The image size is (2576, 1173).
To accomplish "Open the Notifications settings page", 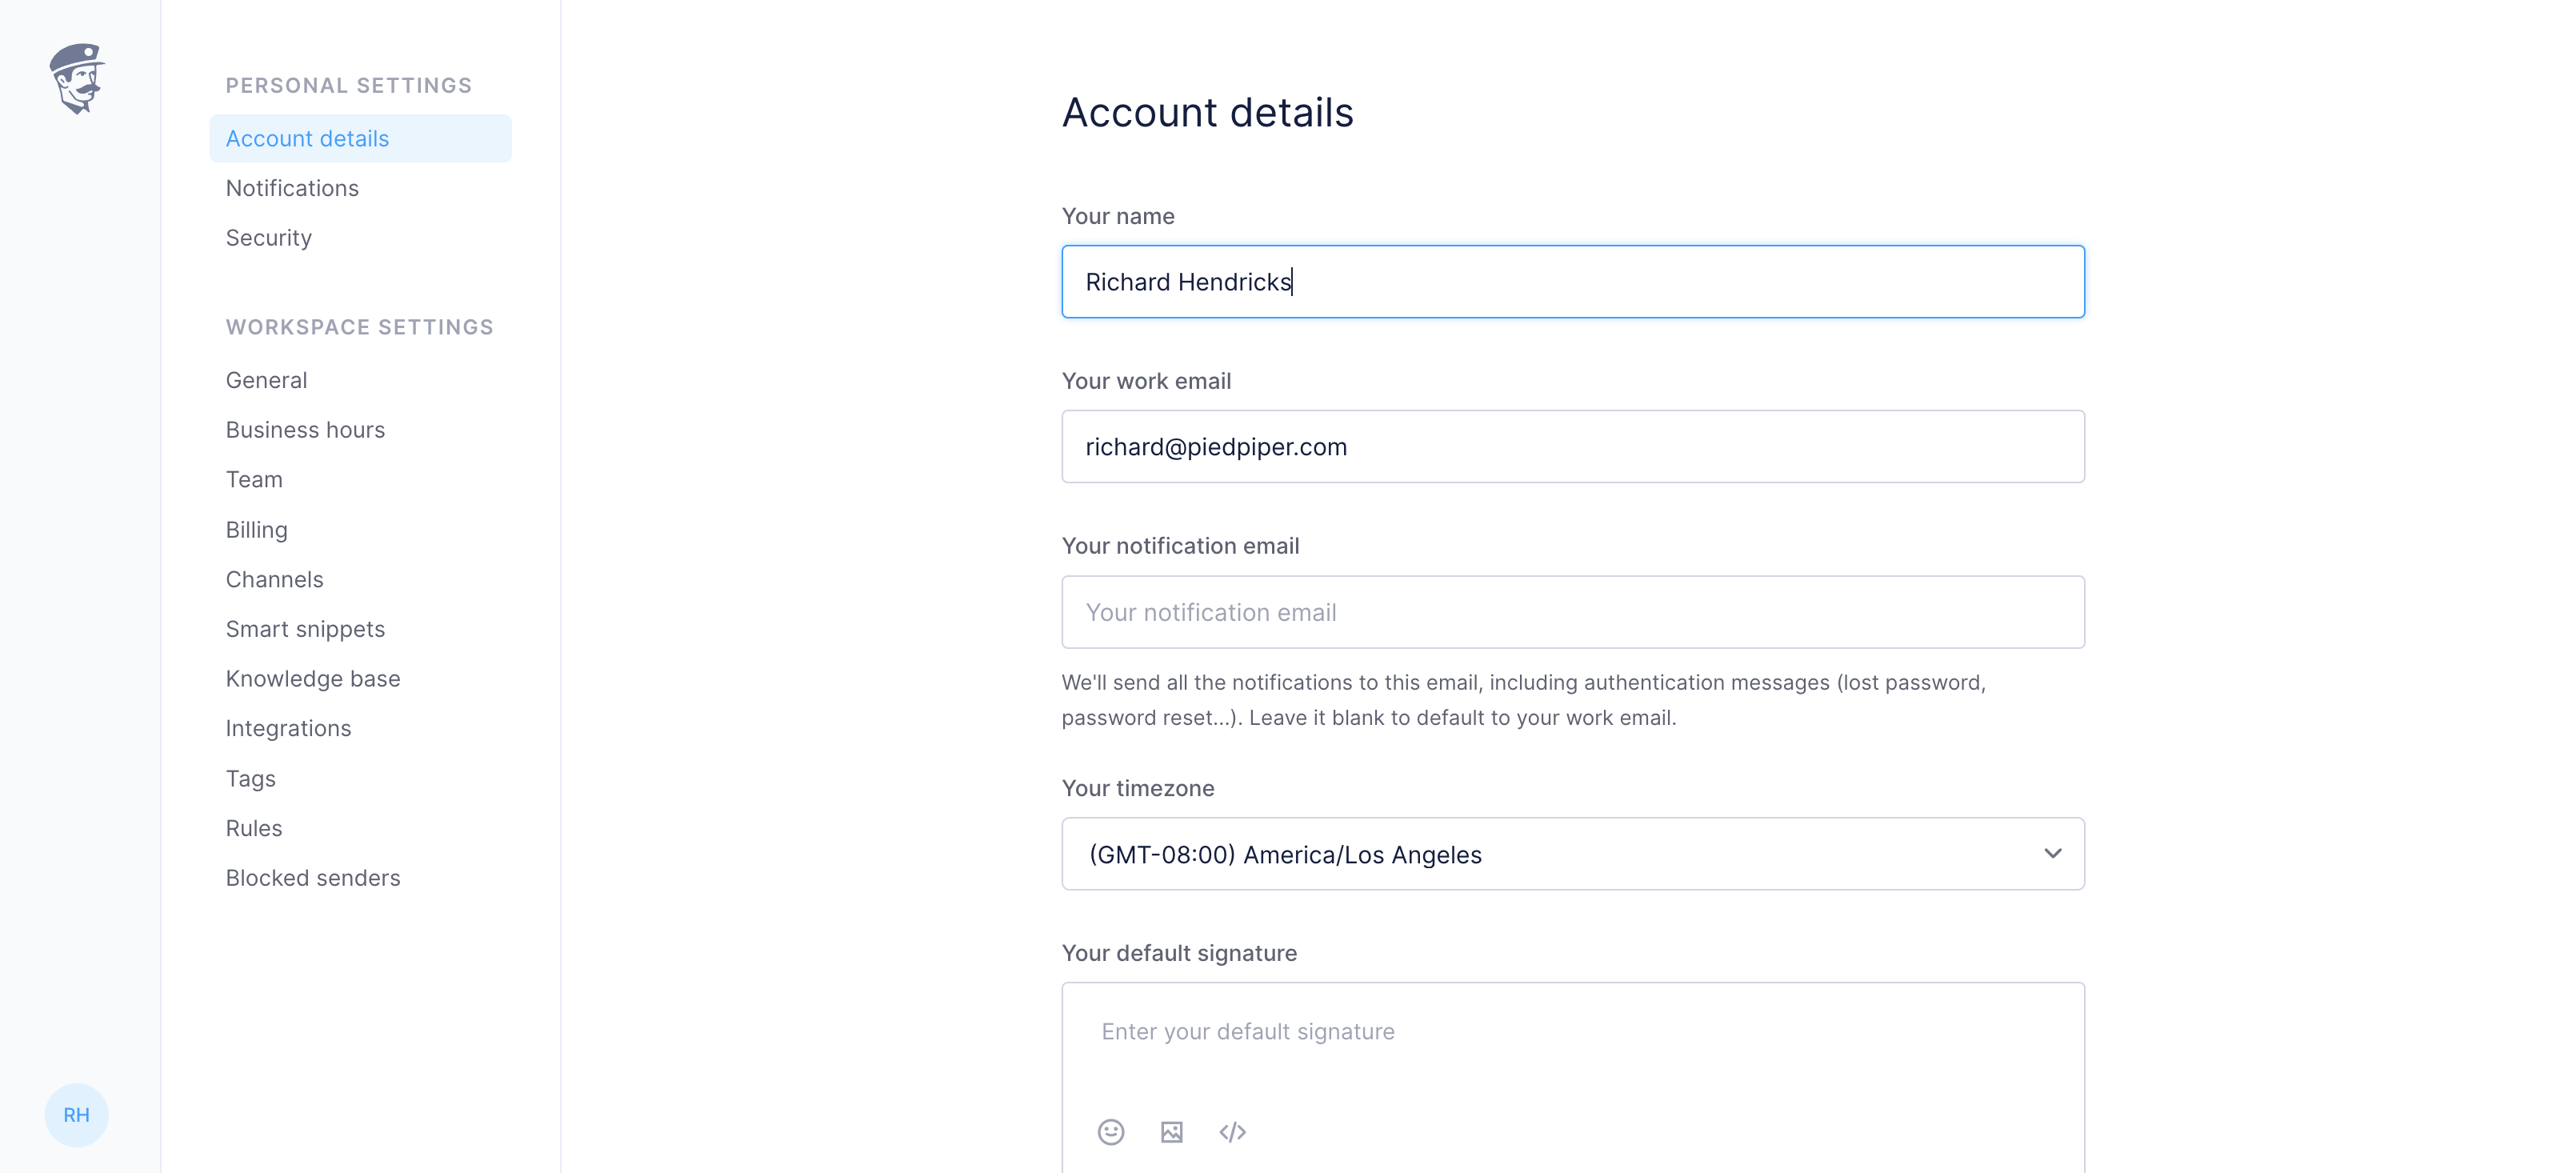I will [x=292, y=188].
